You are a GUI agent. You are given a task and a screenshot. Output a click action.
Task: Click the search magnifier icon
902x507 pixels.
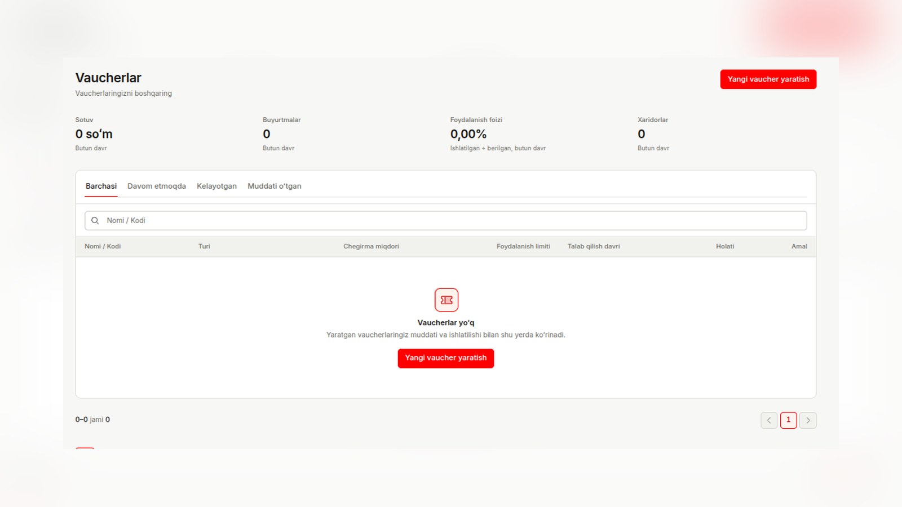tap(95, 221)
